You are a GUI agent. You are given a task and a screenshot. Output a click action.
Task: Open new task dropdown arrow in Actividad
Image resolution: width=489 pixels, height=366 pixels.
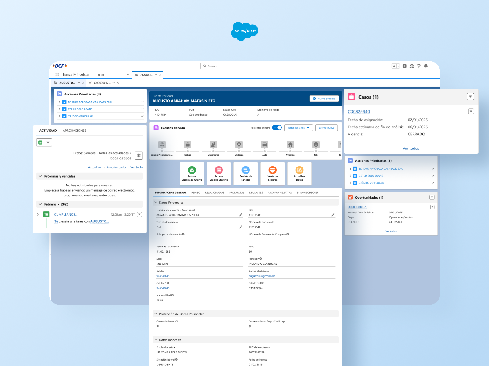(48, 142)
